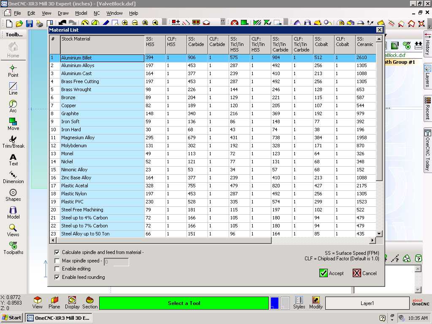Screen dimensions: 432x324
Task: Click the about OneCNC logo
Action: [421, 302]
